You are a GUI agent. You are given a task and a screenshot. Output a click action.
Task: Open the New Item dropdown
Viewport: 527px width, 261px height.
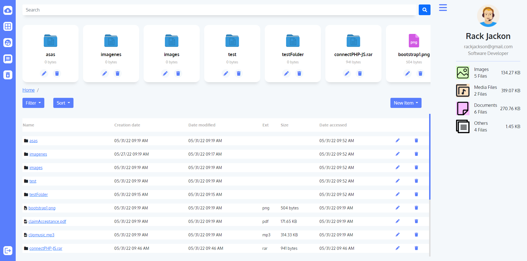click(x=406, y=103)
